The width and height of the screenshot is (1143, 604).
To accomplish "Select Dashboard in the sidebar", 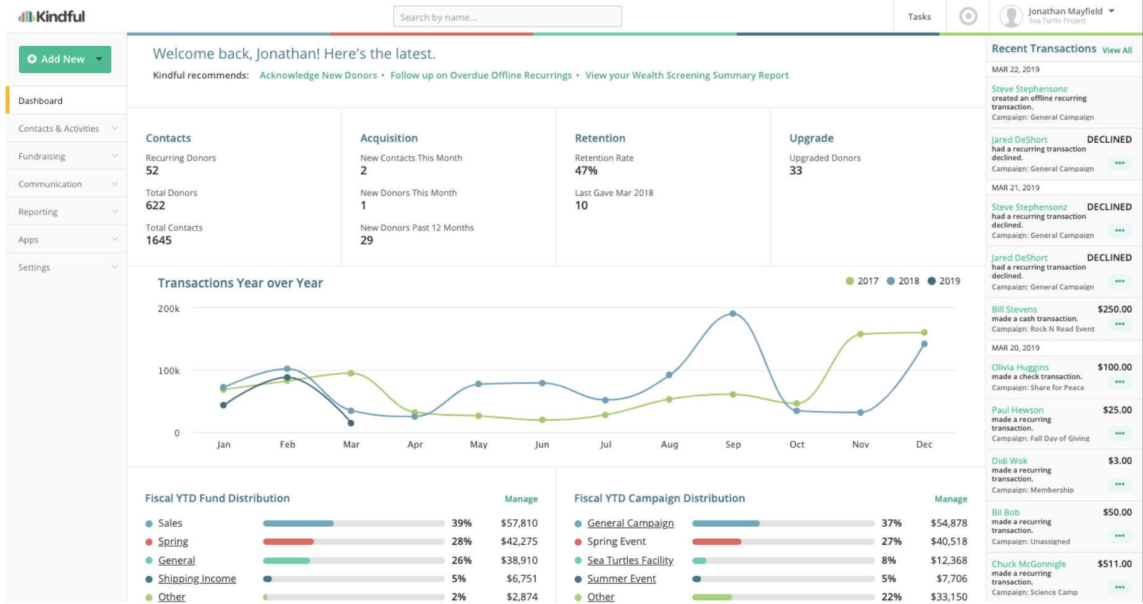I will 41,100.
